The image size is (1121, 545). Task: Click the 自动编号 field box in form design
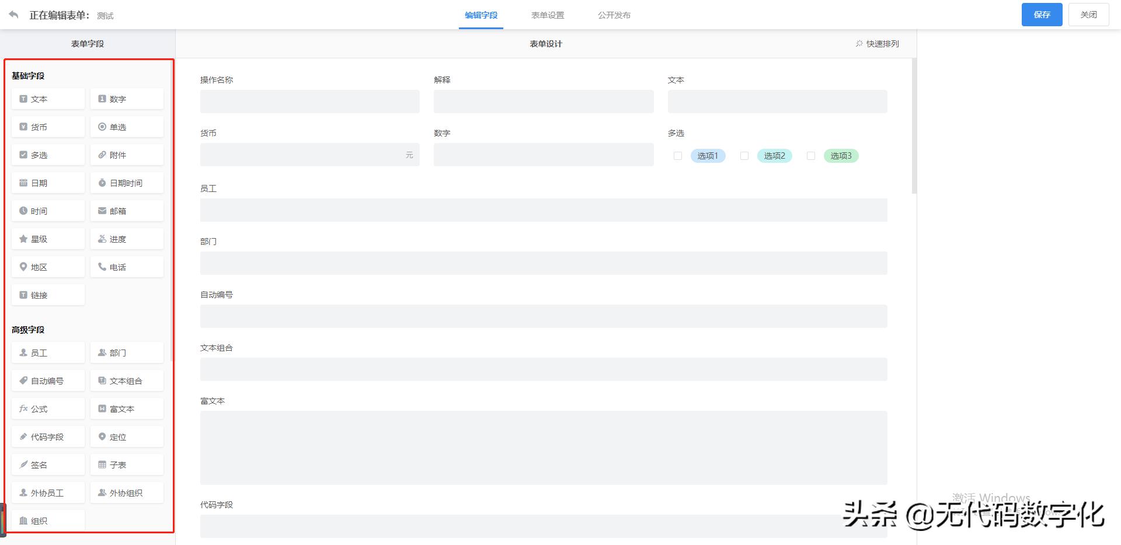pyautogui.click(x=544, y=316)
